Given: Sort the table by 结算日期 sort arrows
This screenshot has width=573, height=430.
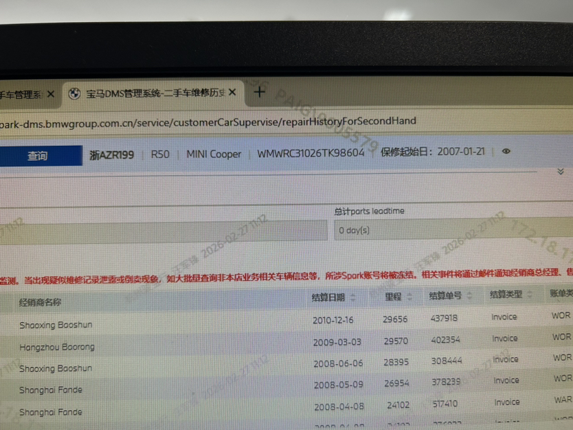Looking at the screenshot, I should (x=353, y=297).
